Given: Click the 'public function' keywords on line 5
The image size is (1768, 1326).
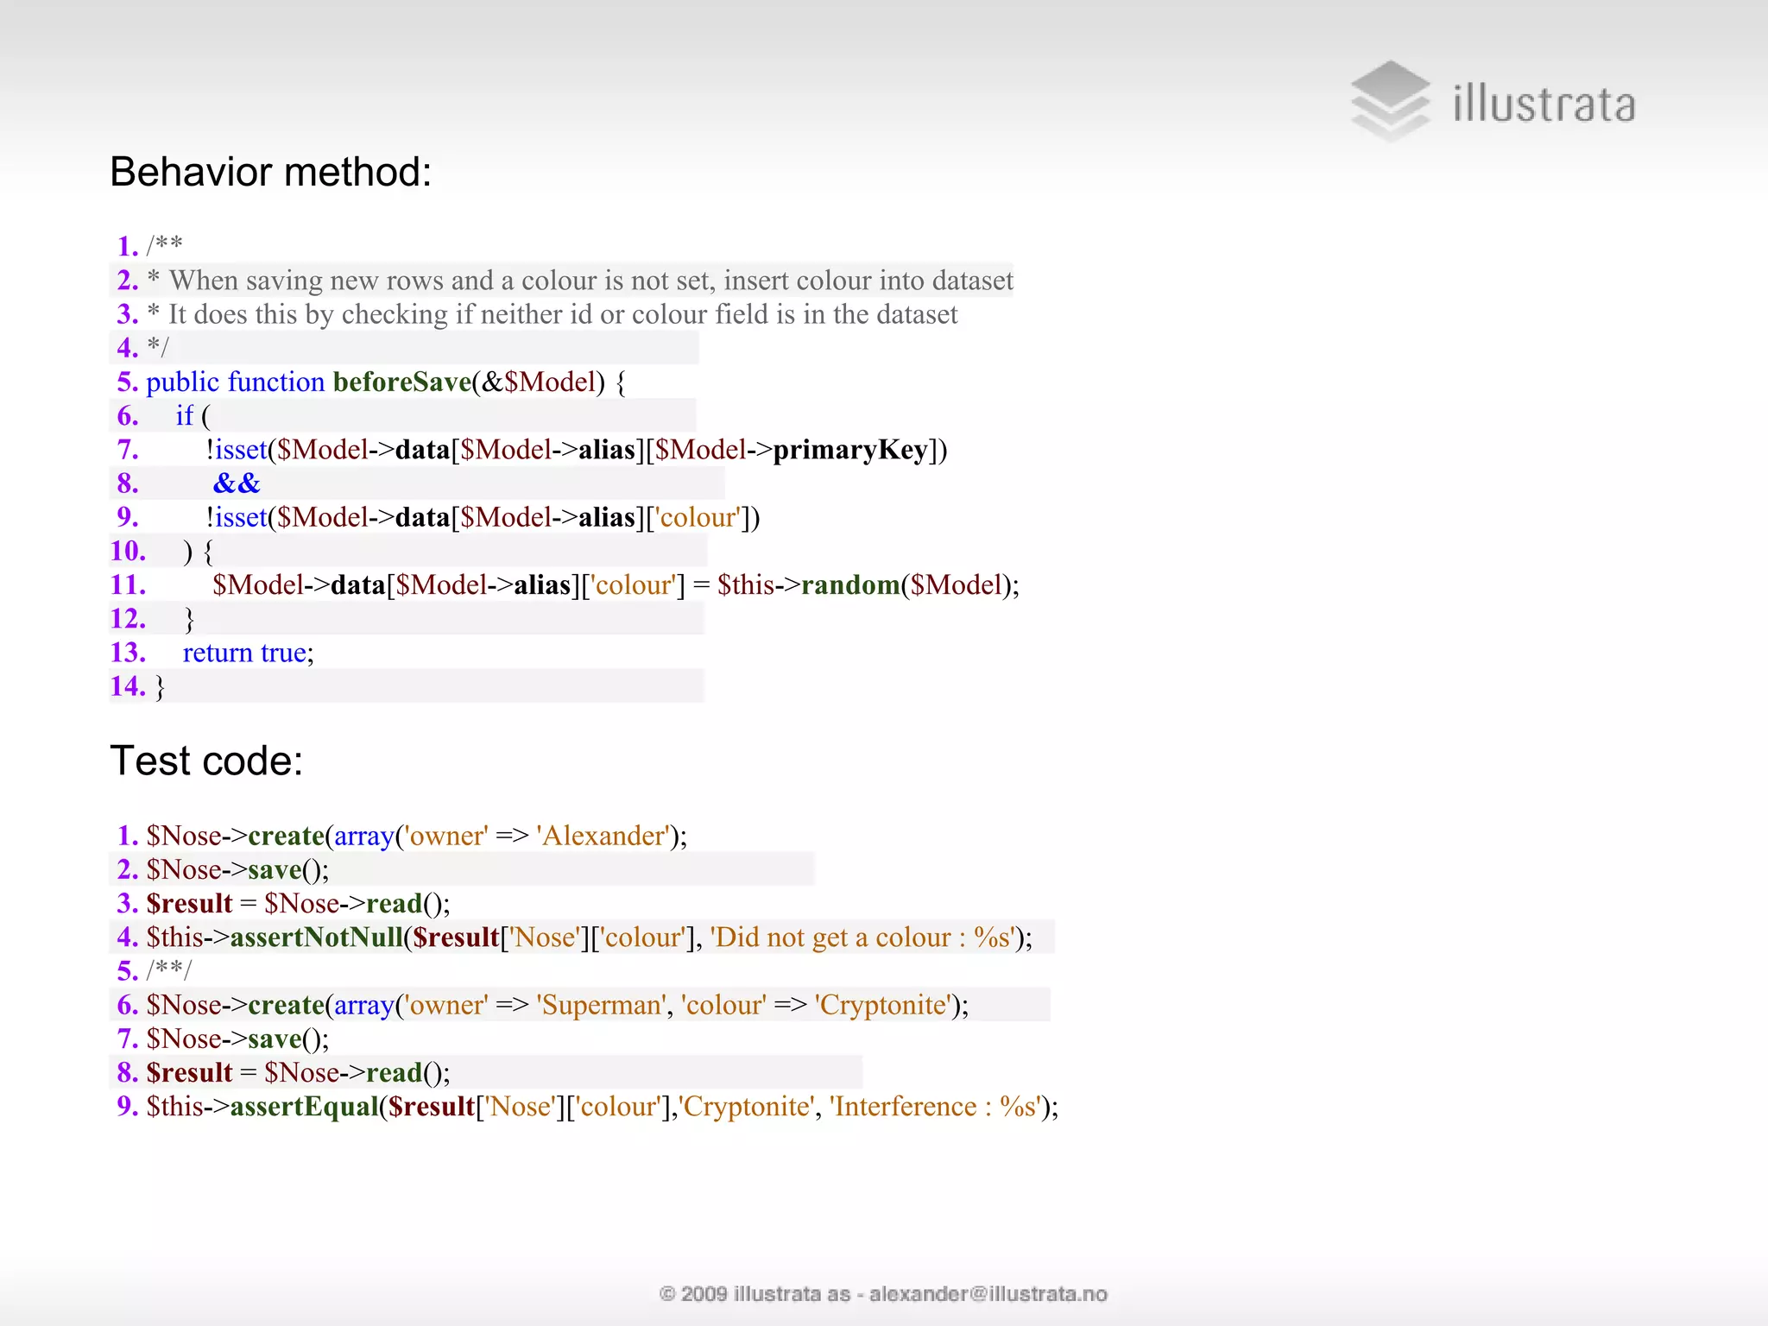Looking at the screenshot, I should pyautogui.click(x=235, y=382).
